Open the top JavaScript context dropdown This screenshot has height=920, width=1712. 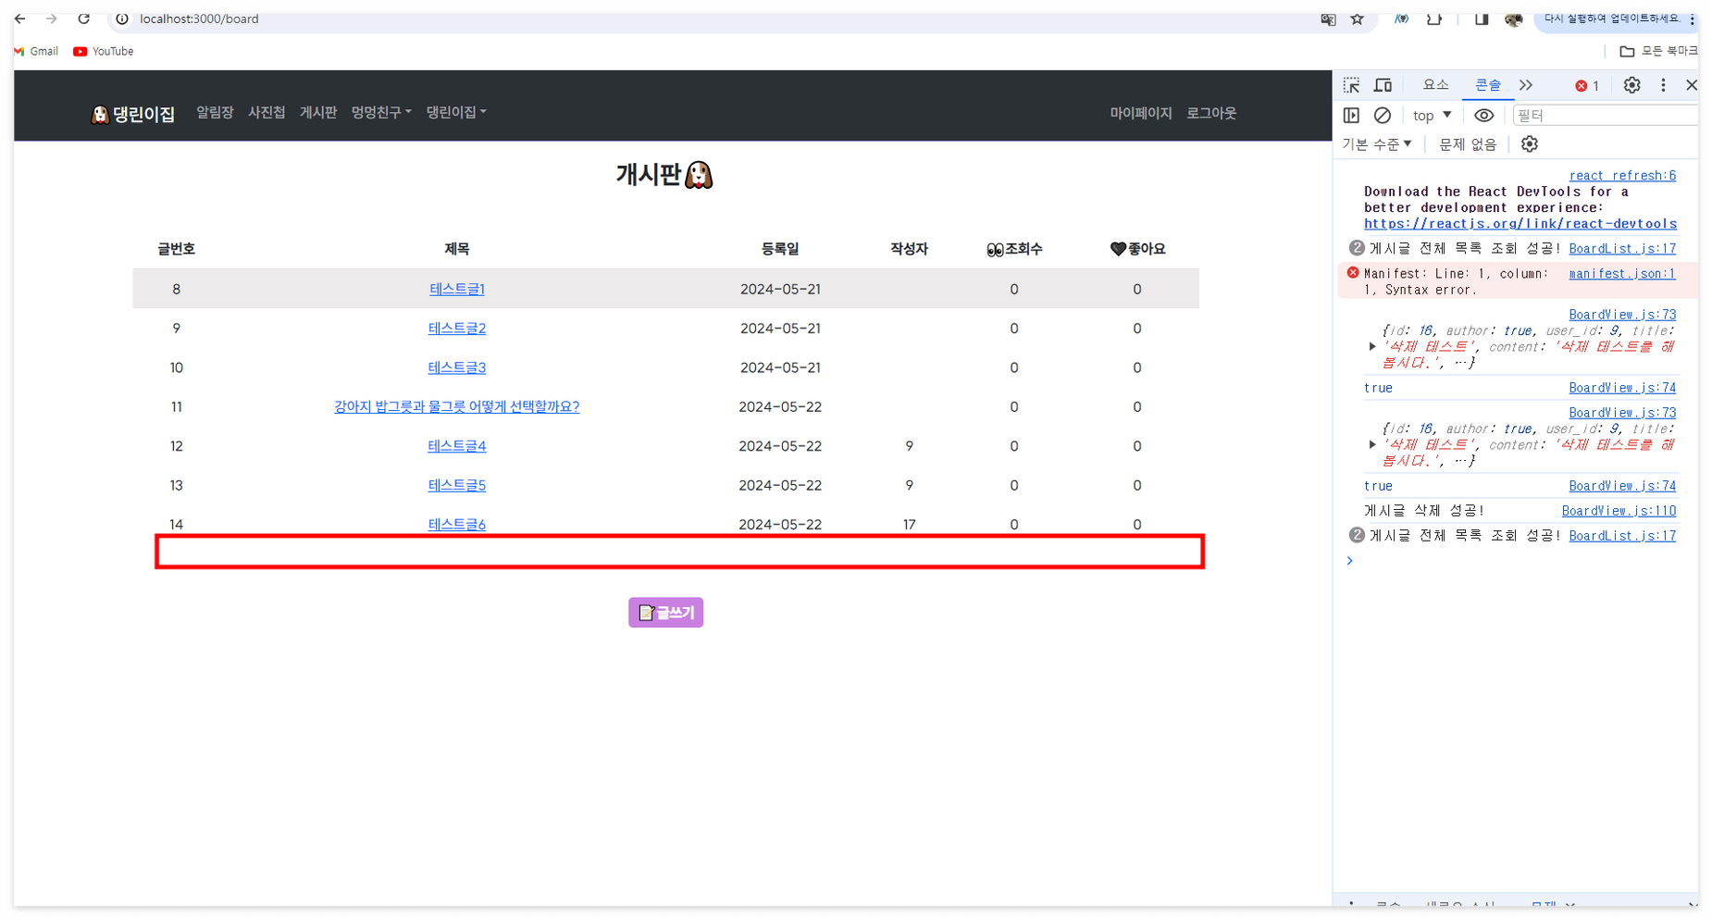tap(1432, 116)
